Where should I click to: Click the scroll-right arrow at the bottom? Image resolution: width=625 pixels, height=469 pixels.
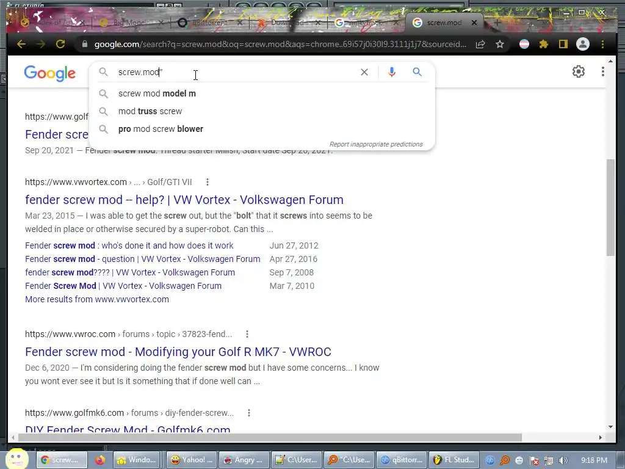pos(601,437)
